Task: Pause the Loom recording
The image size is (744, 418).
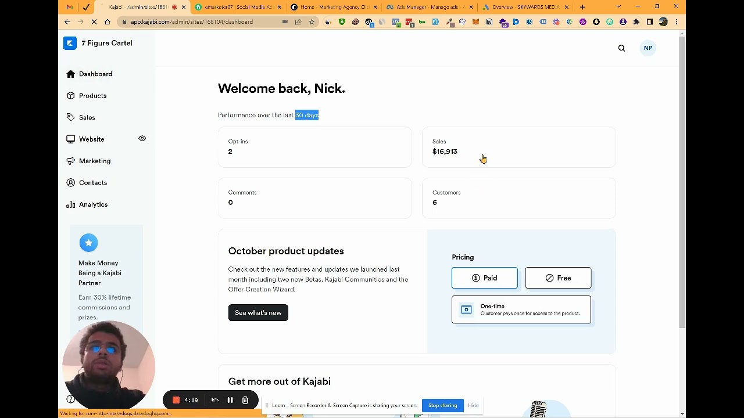Action: pos(230,400)
